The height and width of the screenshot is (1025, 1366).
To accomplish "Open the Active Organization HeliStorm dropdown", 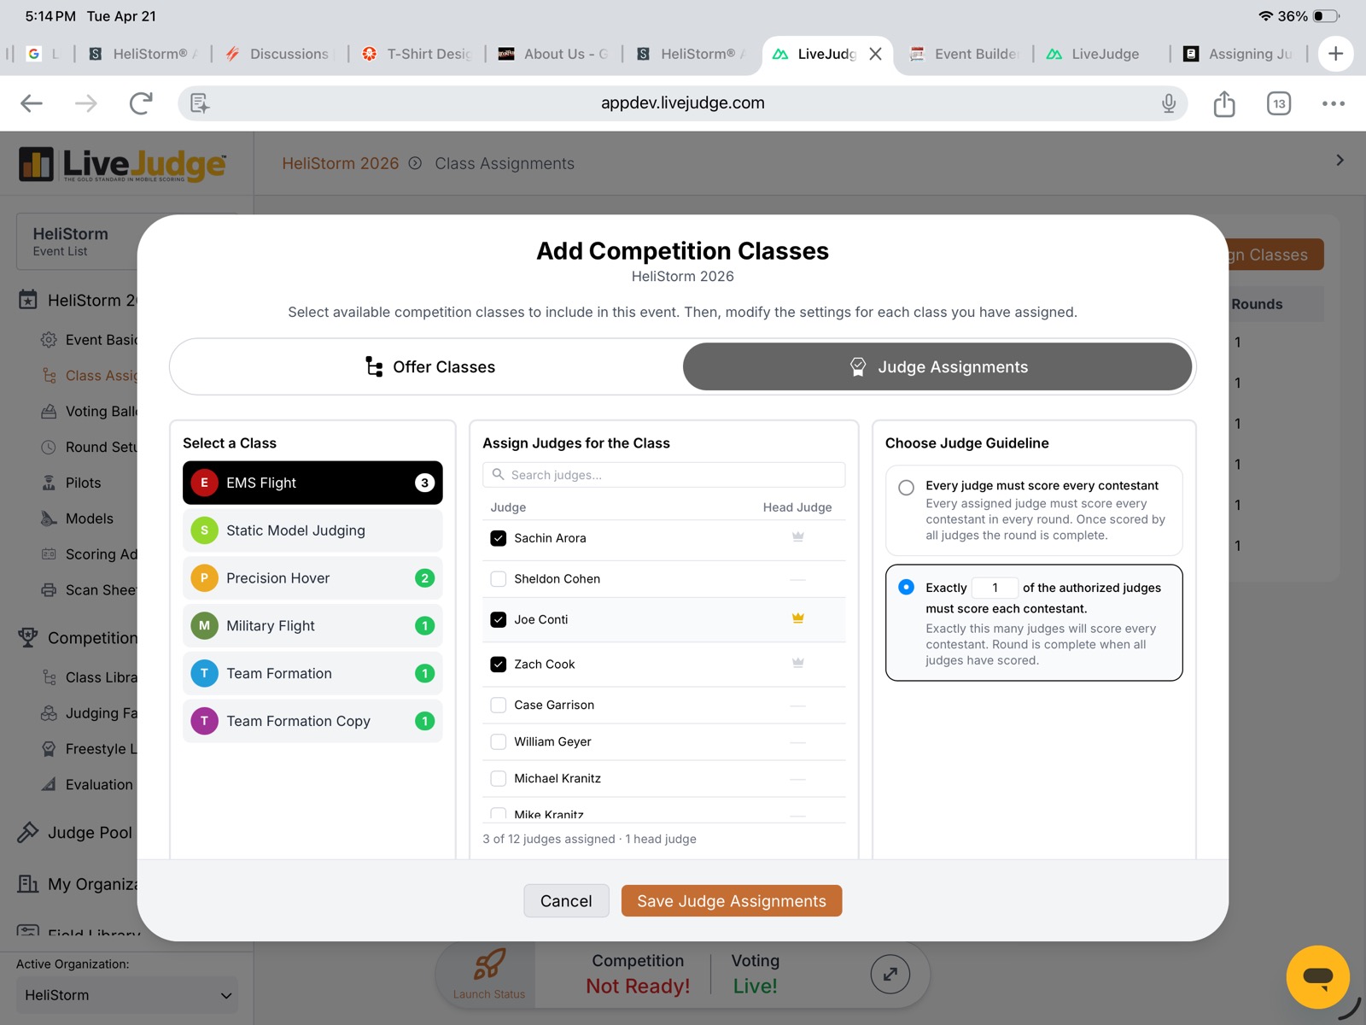I will tap(126, 995).
